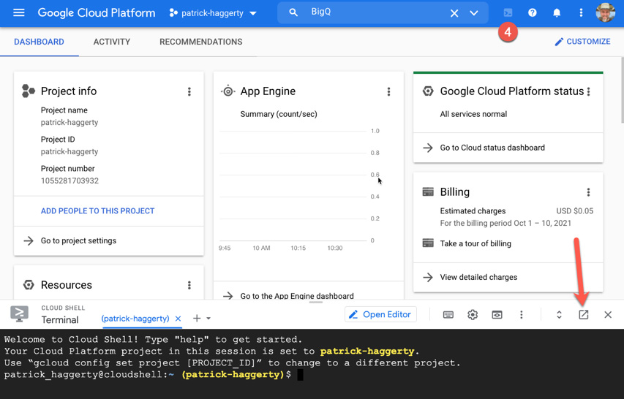624x399 pixels.
Task: Click the Google Cloud Platform logo text
Action: pyautogui.click(x=97, y=12)
